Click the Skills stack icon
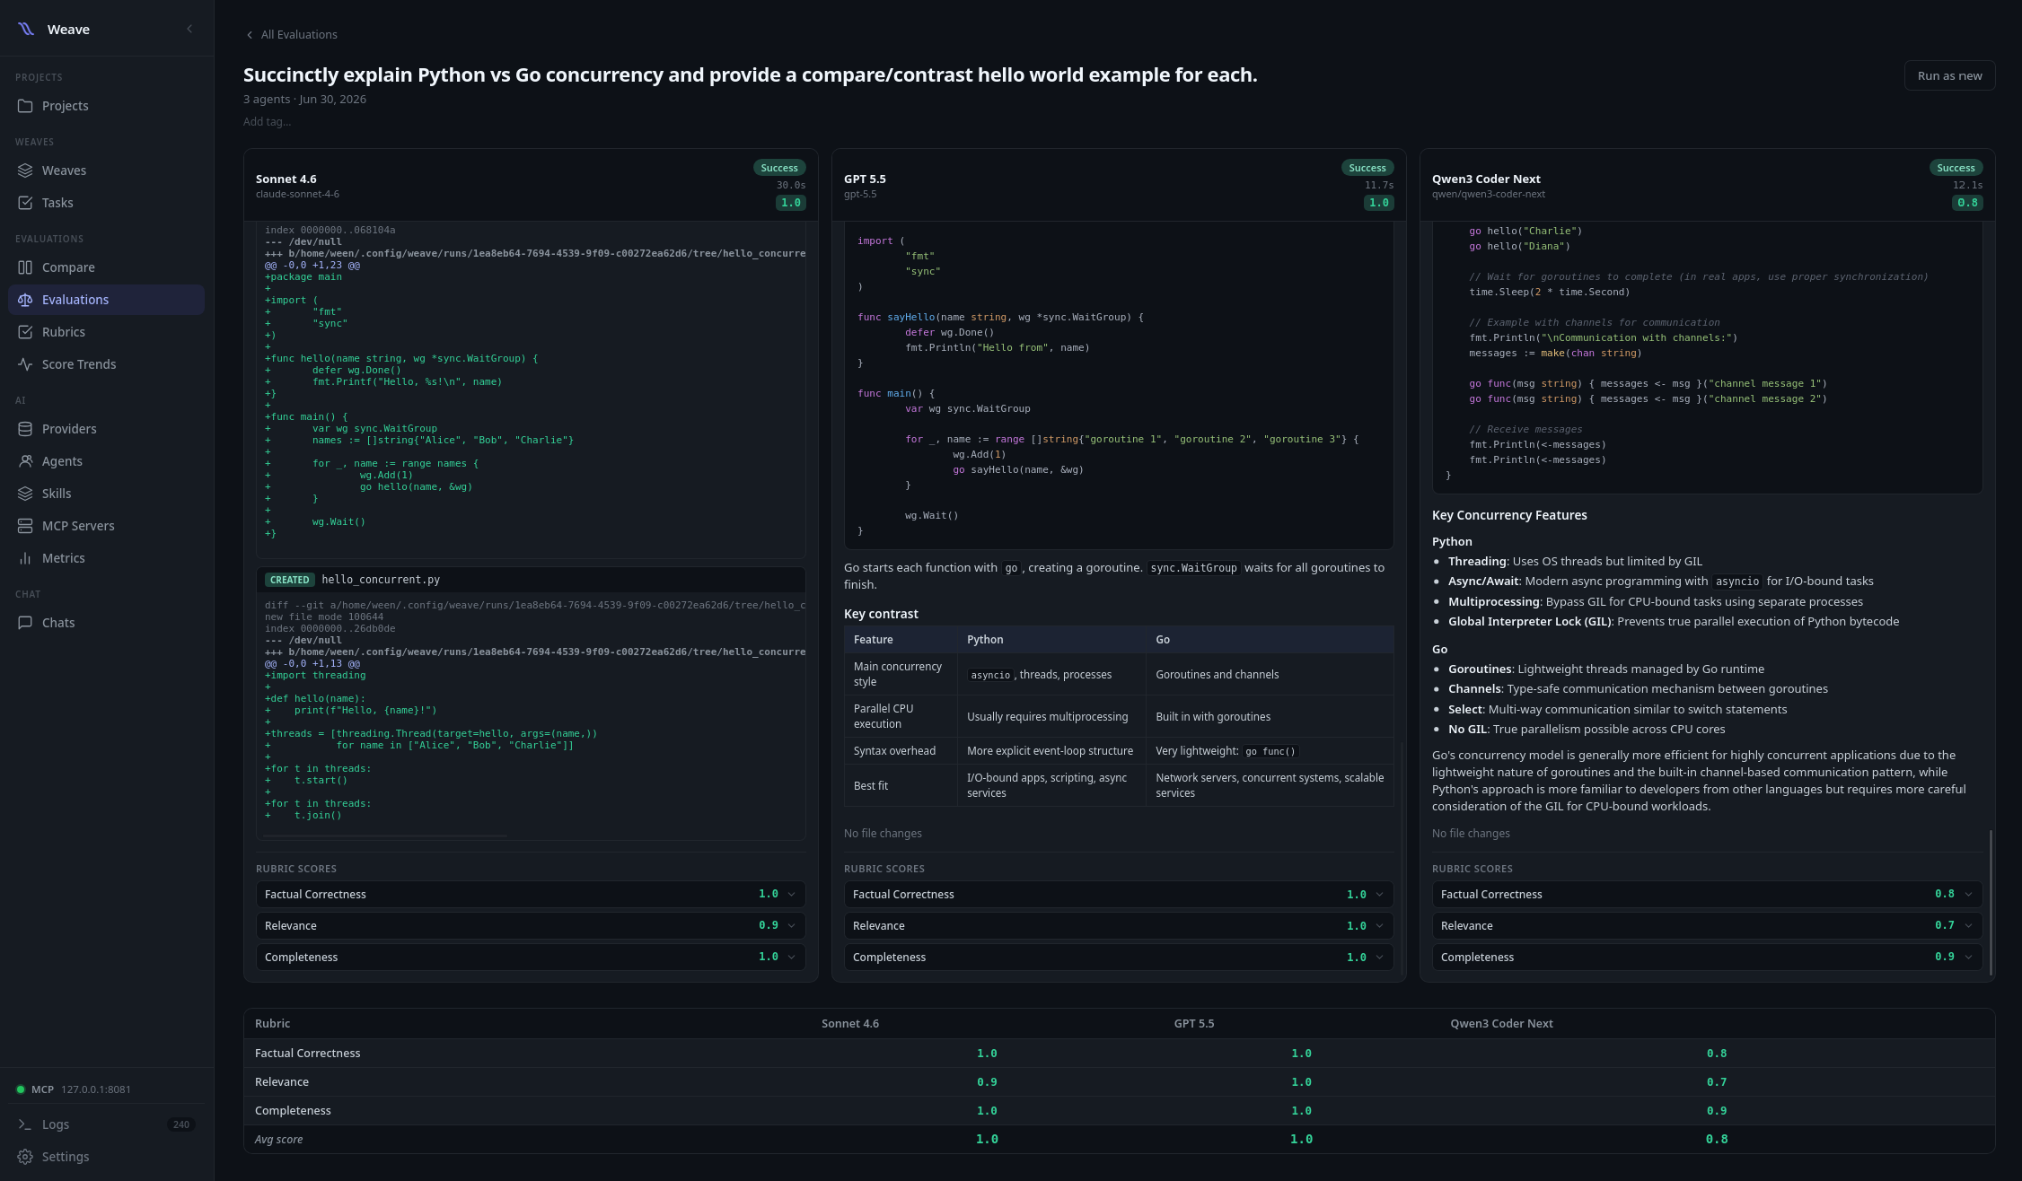Image resolution: width=2022 pixels, height=1181 pixels. [x=25, y=494]
